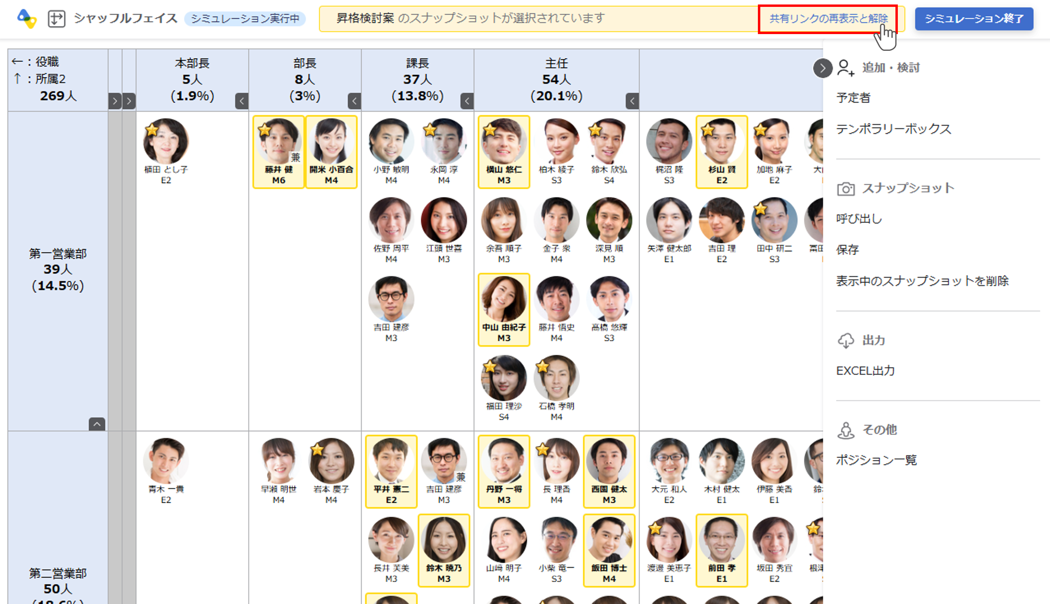1050x604 pixels.
Task: Click the 金子 衆 M4 face photo
Action: coord(556,220)
